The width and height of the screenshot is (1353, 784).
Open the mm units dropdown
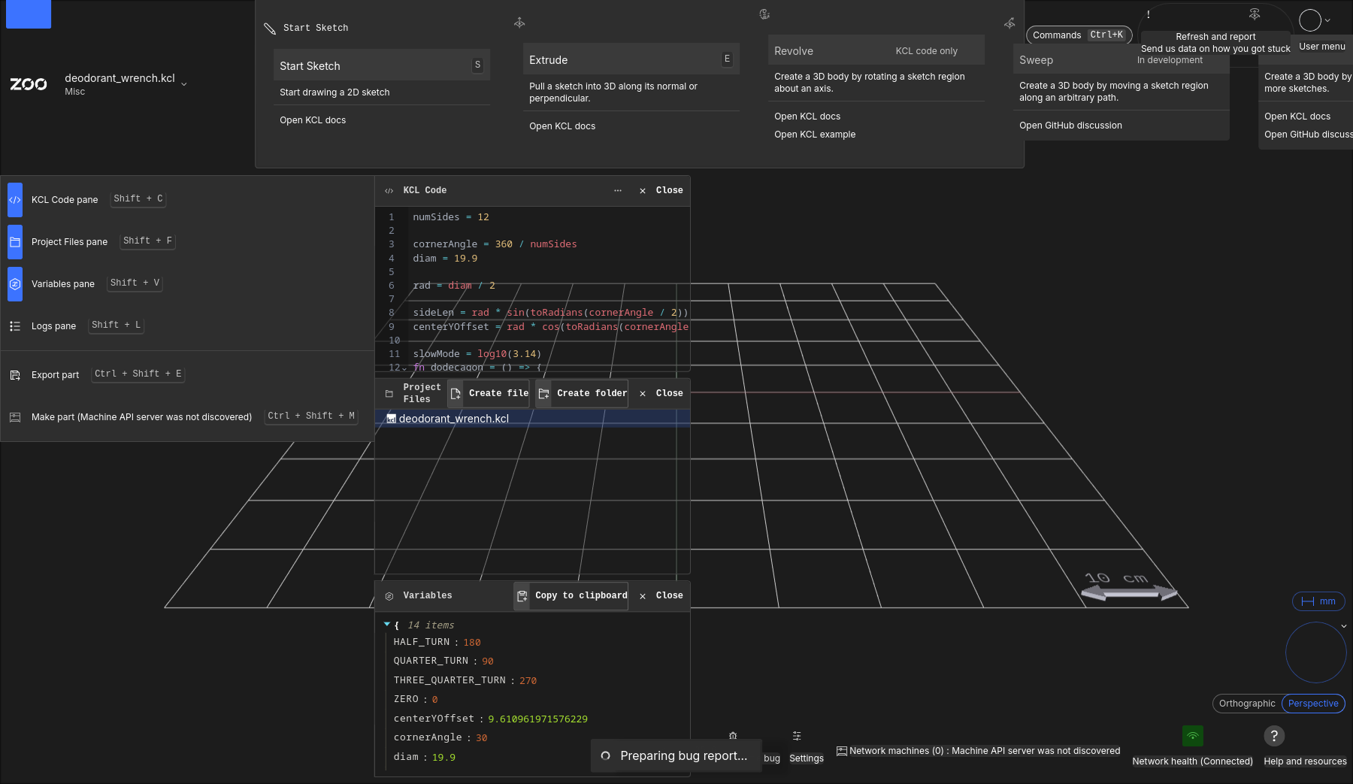[x=1318, y=601]
